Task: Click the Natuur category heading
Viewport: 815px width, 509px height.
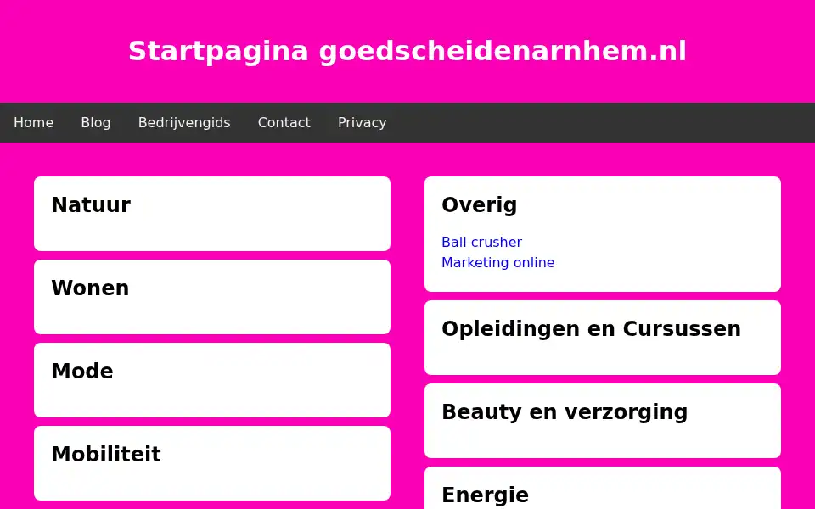Action: coord(91,204)
